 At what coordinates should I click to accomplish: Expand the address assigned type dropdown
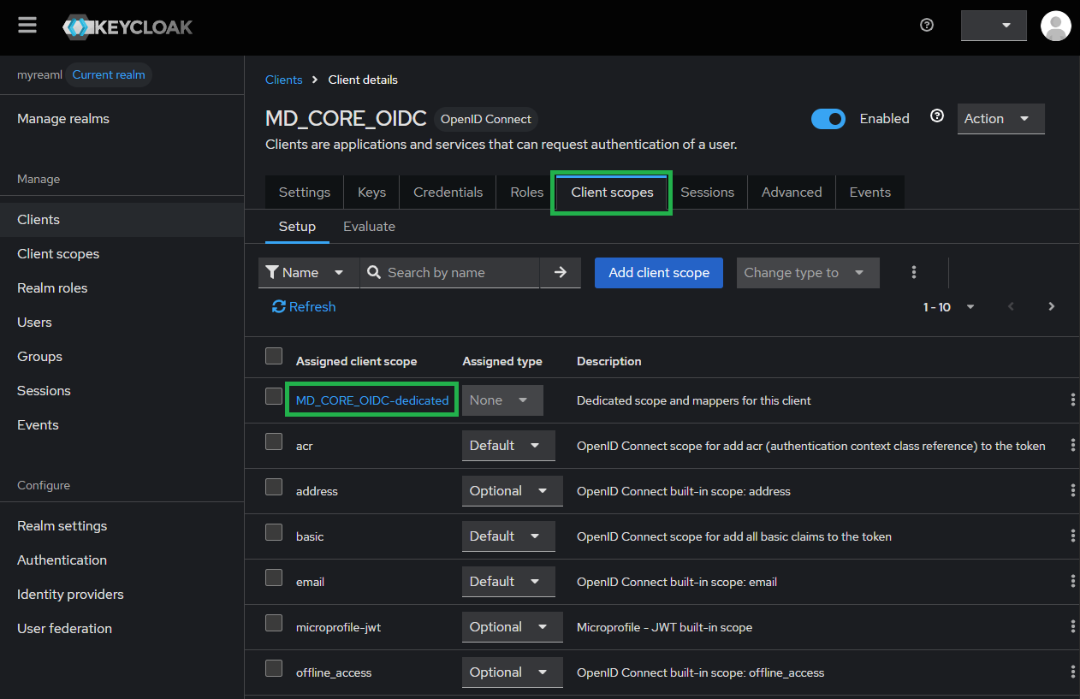[x=511, y=491]
